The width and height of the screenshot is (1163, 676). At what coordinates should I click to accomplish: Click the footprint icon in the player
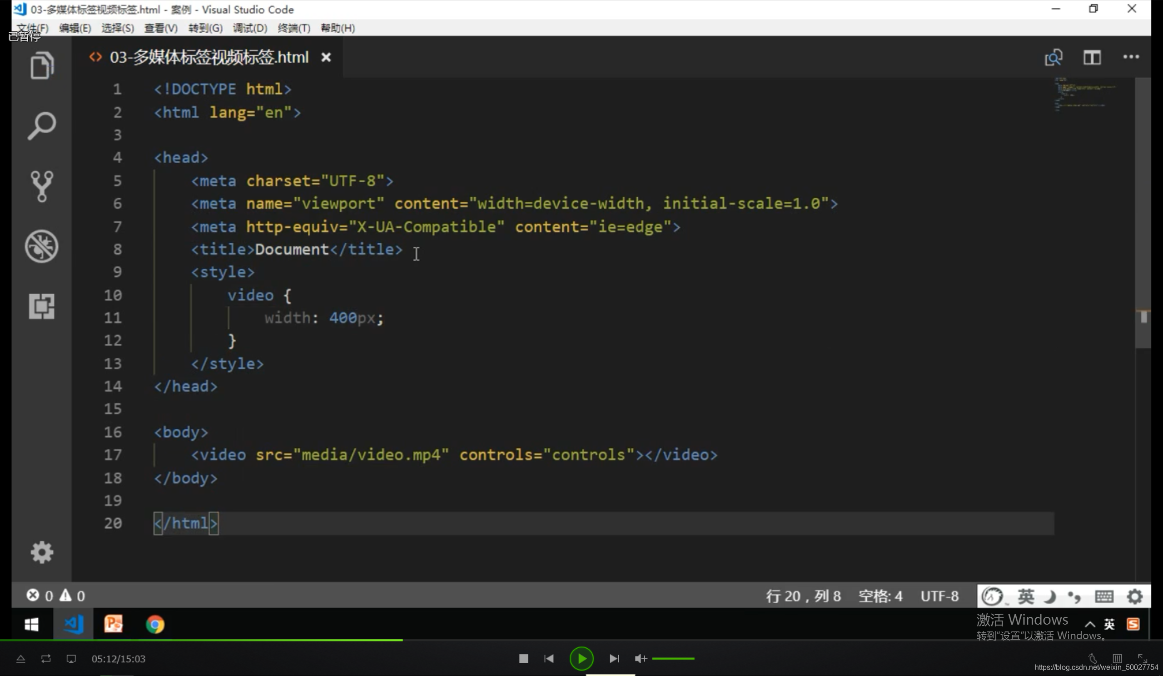pos(1093,658)
